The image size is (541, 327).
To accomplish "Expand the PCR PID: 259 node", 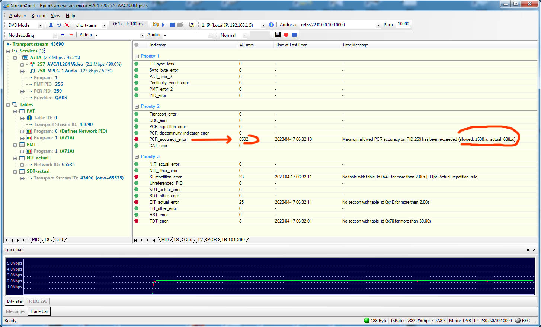I will (x=22, y=91).
